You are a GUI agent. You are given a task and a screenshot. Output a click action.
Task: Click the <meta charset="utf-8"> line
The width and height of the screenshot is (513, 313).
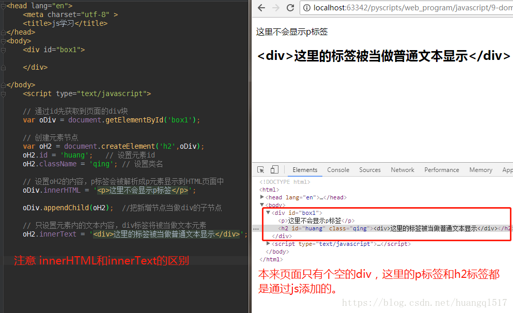[70, 14]
